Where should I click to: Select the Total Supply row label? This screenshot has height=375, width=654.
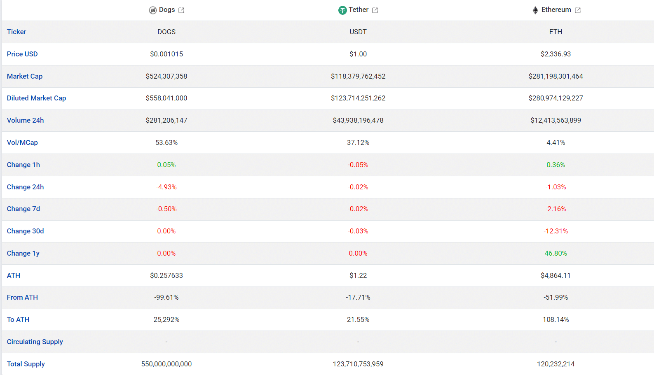pyautogui.click(x=26, y=364)
